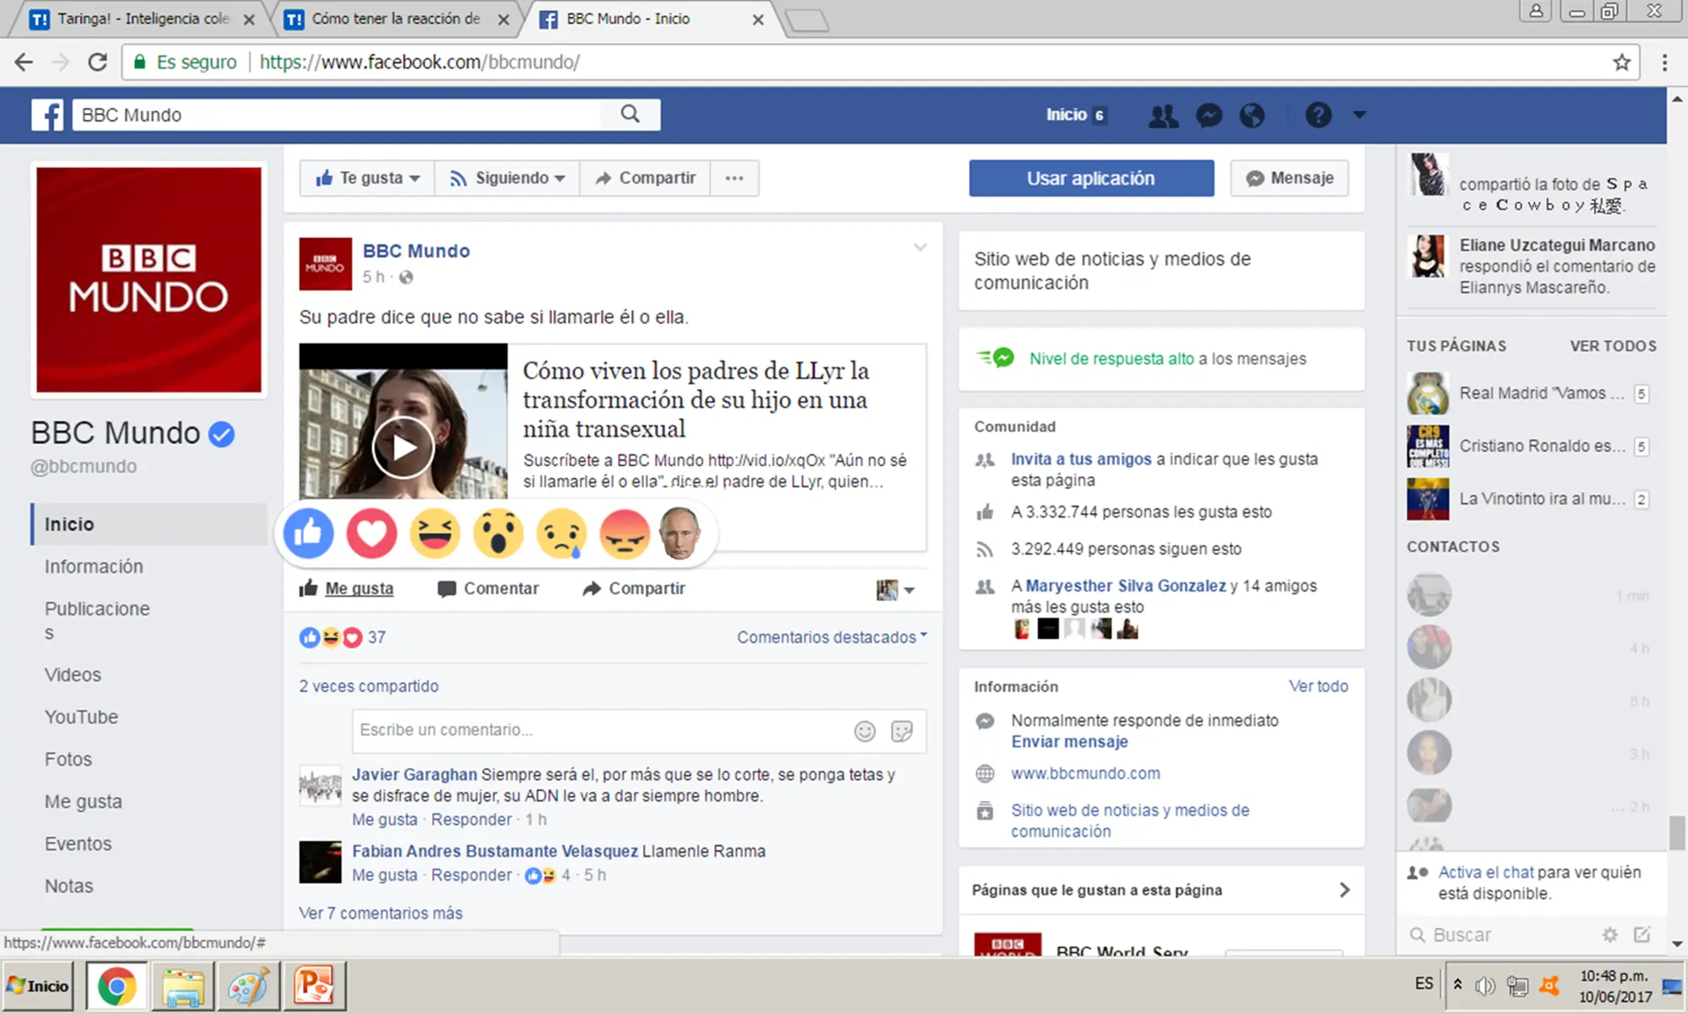1688x1014 pixels.
Task: Select Videos in page sidebar
Action: pos(73,675)
